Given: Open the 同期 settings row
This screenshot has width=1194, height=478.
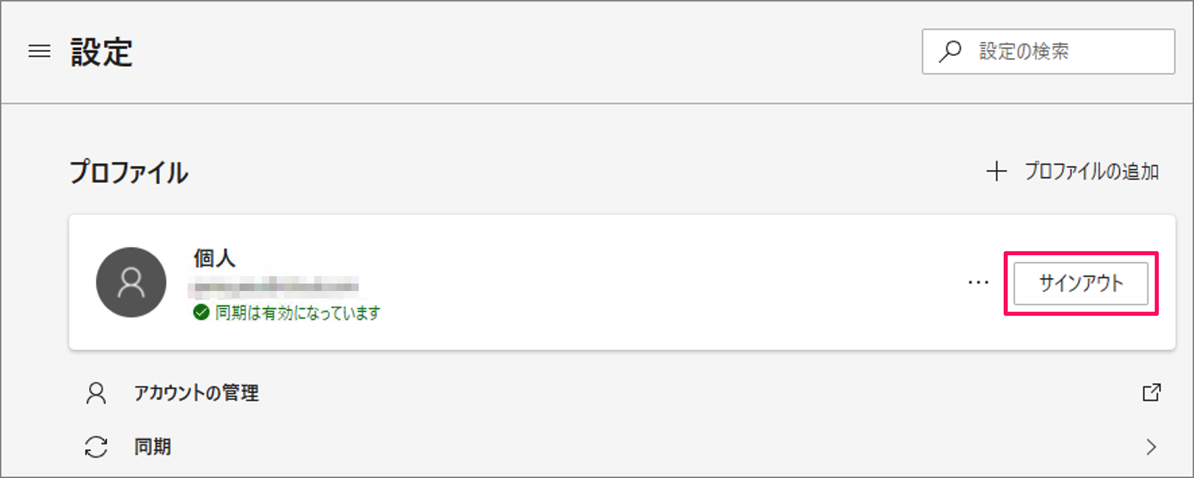Looking at the screenshot, I should (x=153, y=447).
